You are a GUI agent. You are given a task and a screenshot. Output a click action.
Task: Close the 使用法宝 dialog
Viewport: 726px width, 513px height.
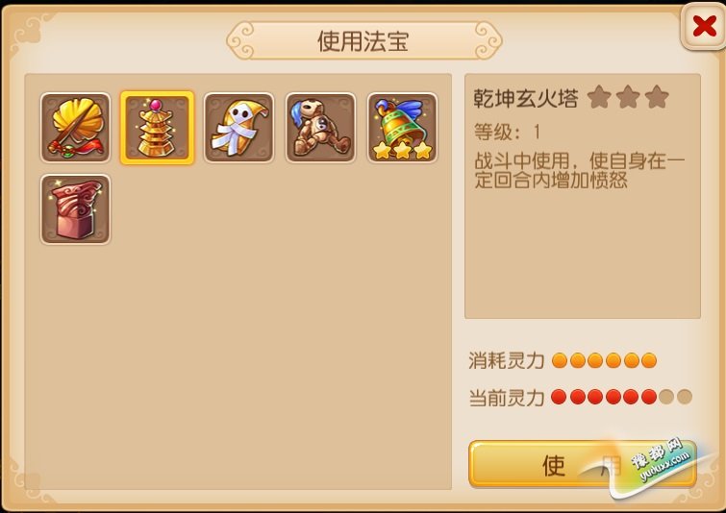pyautogui.click(x=704, y=25)
